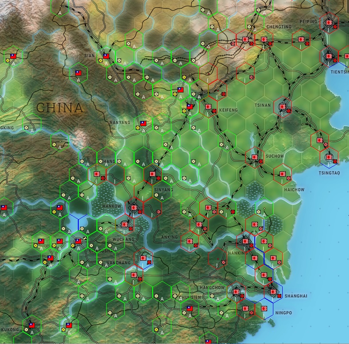Select the Chinese flag on the southwest railway
The image size is (349, 344).
point(50,258)
